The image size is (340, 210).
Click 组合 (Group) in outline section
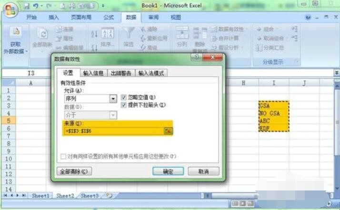coord(267,29)
